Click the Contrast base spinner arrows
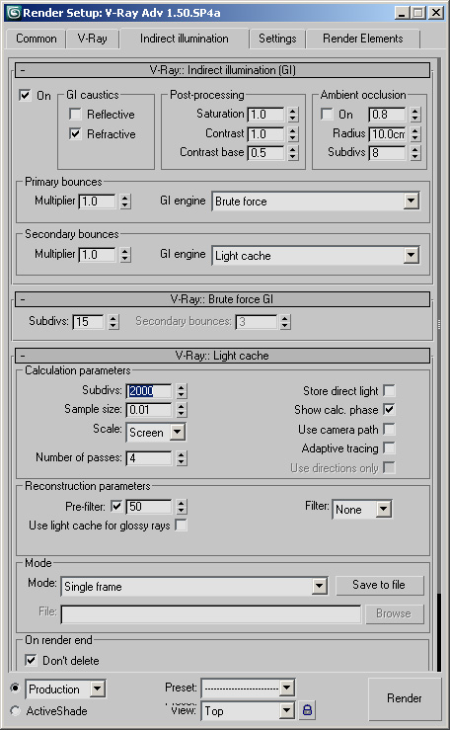 [292, 153]
